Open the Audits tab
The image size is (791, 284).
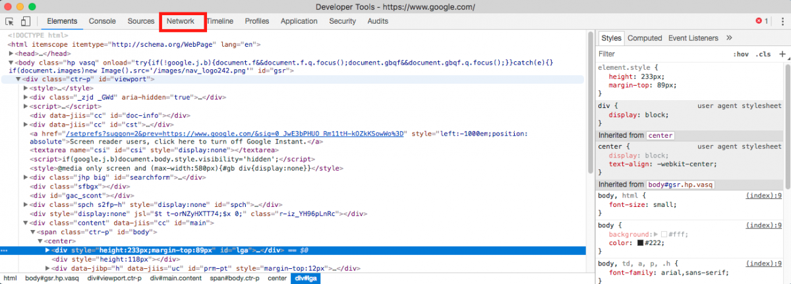378,21
